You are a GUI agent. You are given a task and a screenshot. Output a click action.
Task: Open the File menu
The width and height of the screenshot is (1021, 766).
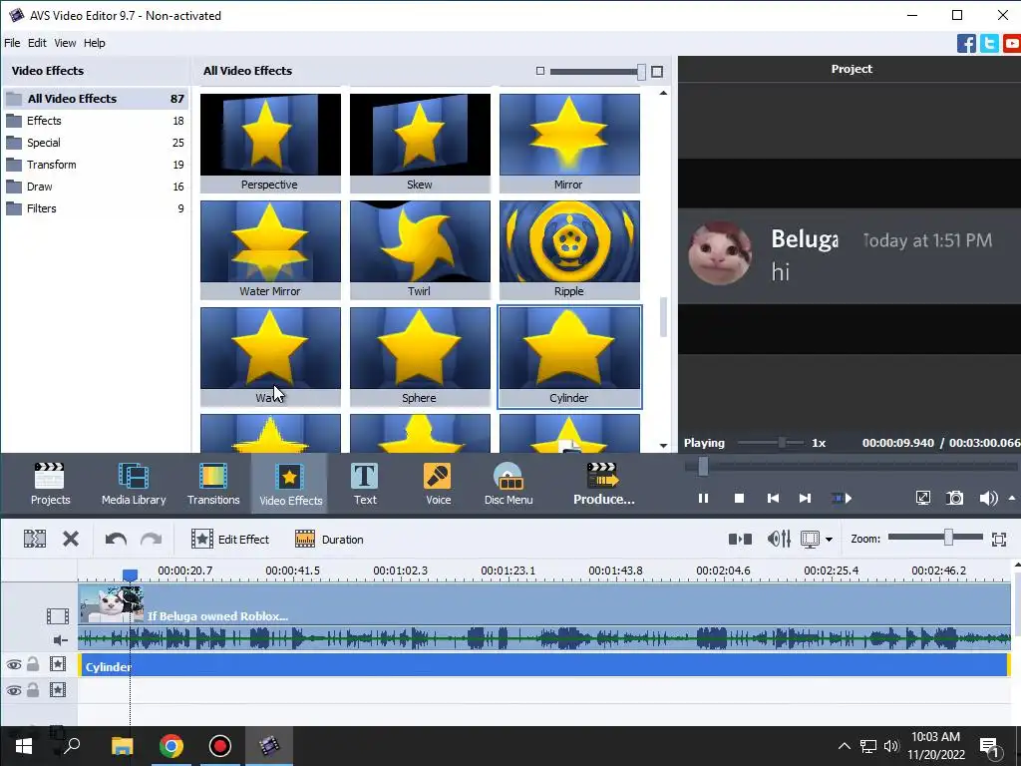(x=12, y=43)
